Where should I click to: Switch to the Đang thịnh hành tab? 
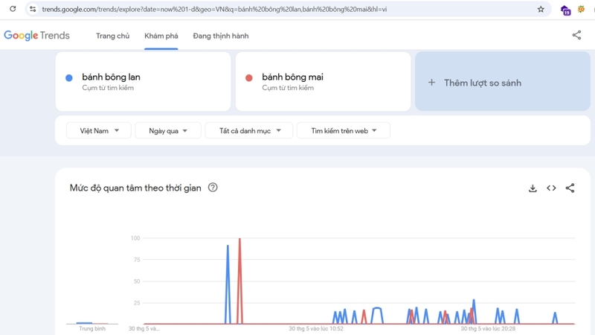click(220, 36)
